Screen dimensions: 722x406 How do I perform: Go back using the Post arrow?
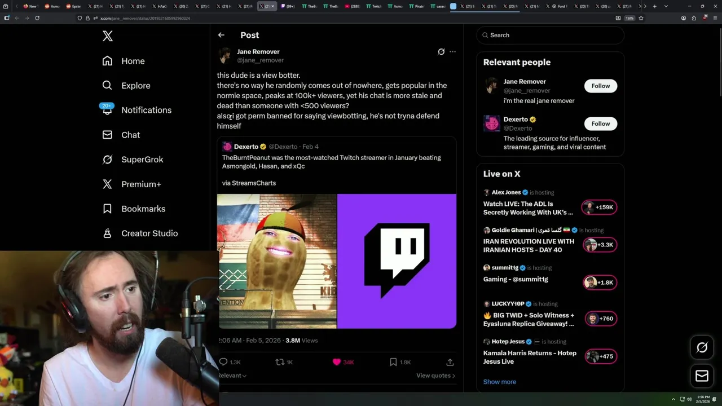pos(221,35)
